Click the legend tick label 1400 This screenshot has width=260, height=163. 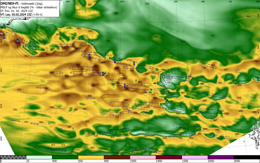(159, 161)
